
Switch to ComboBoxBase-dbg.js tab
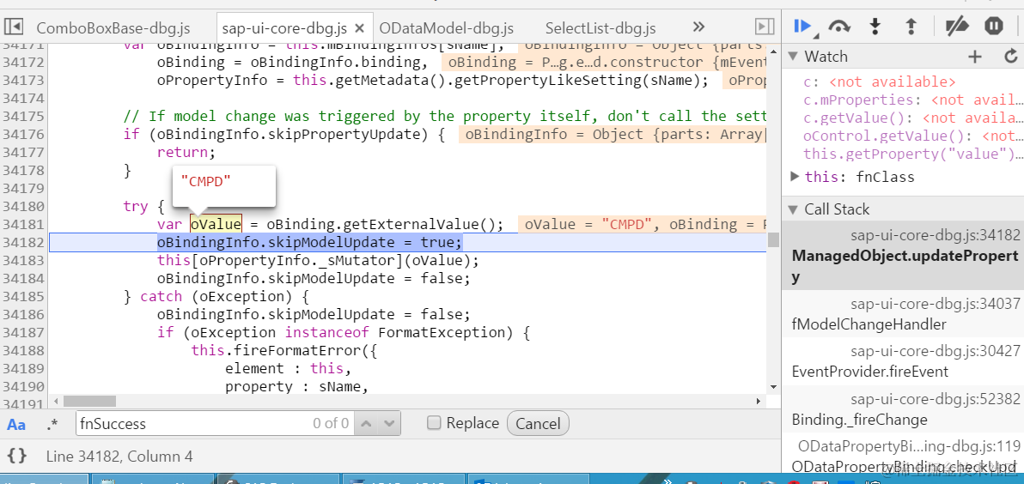[113, 28]
